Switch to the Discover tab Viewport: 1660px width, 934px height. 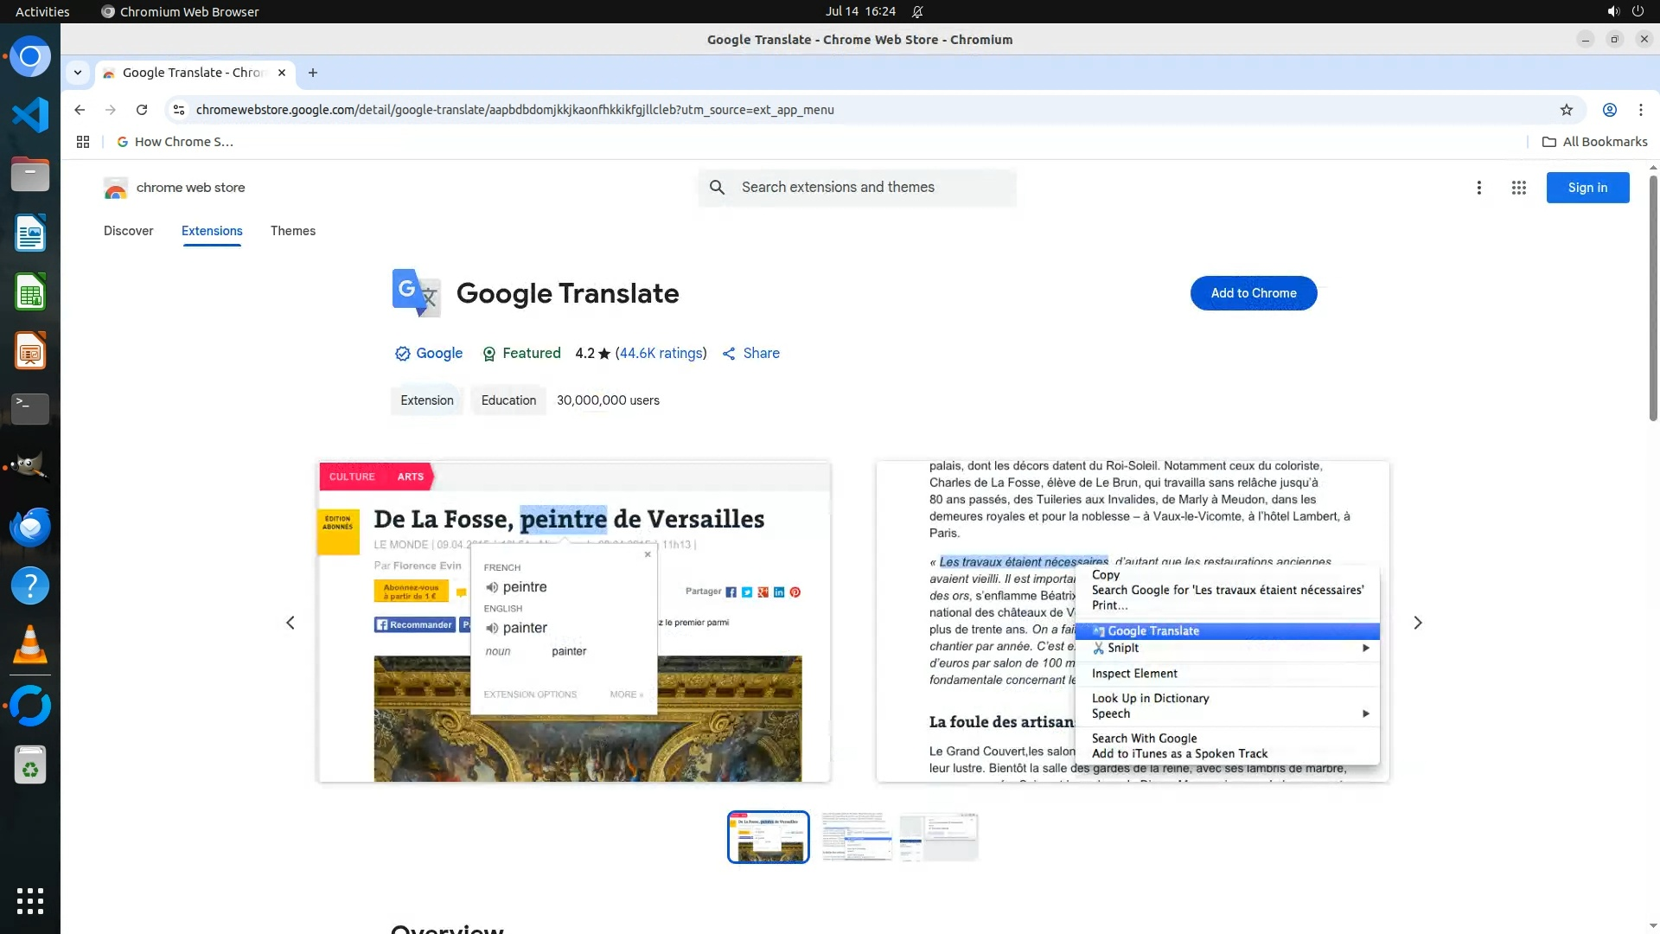(128, 231)
